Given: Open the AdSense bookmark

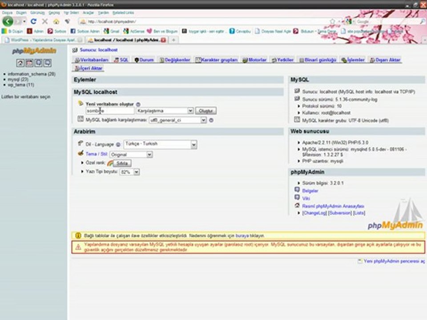Looking at the screenshot, I should [x=134, y=31].
